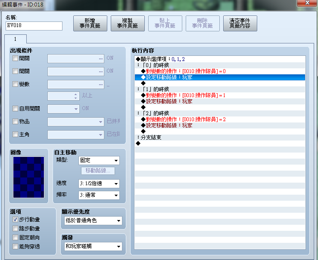The width and height of the screenshot is (318, 260).
Task: Select the 分支結束 line
Action: click(220, 138)
